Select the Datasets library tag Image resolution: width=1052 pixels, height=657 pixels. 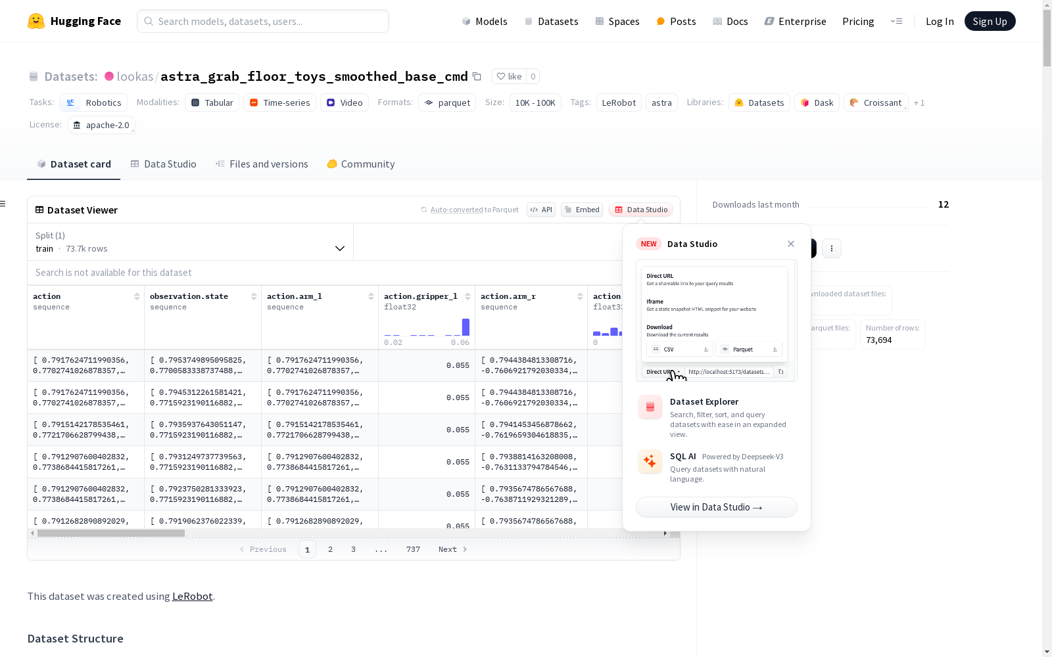pyautogui.click(x=759, y=102)
